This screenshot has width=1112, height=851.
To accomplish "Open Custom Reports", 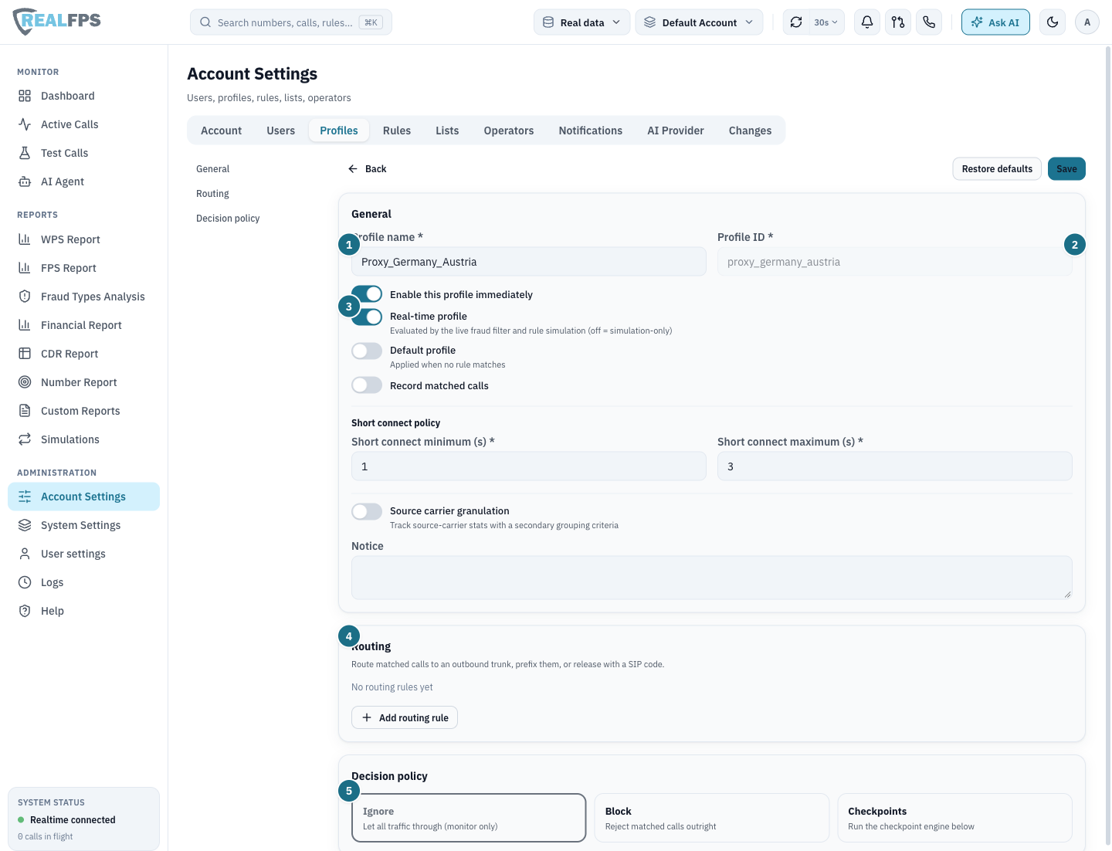I will (x=83, y=411).
